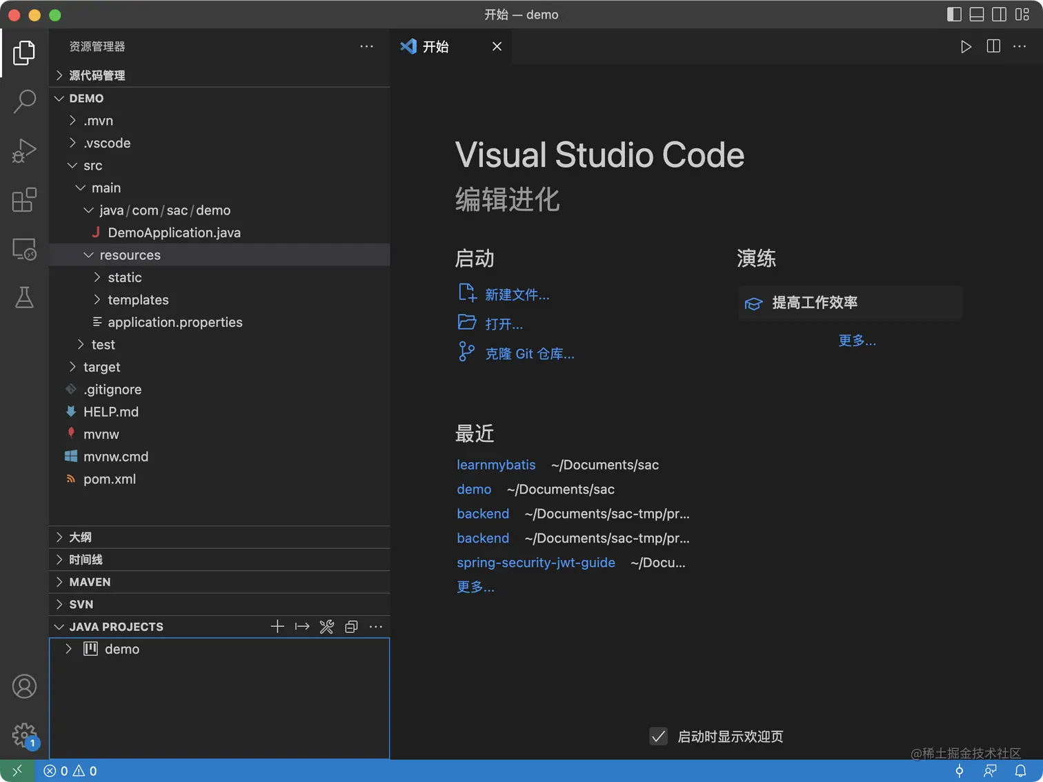1043x782 pixels.
Task: Open notifications bell in status bar
Action: [x=1020, y=771]
